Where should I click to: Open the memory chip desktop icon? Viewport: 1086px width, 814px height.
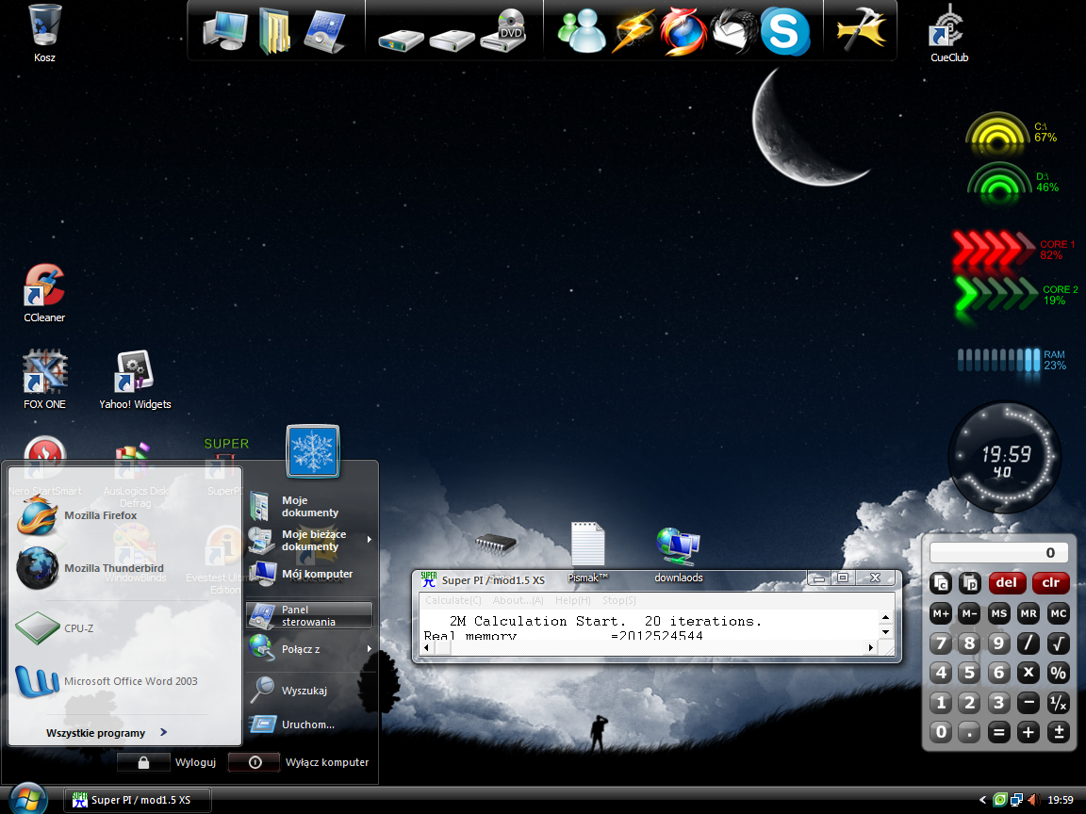tap(495, 544)
